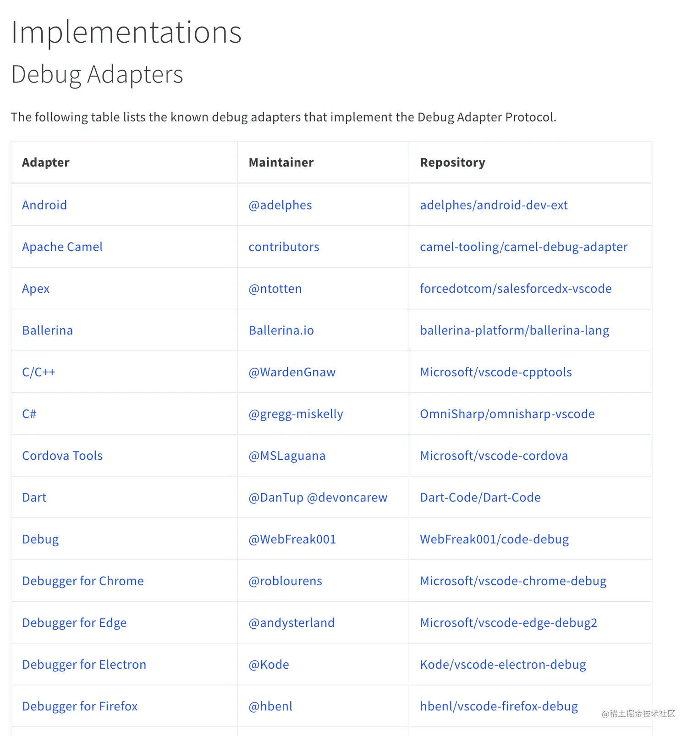The image size is (693, 736).
Task: Open WebFreak001/code-debug repository link
Action: point(495,539)
